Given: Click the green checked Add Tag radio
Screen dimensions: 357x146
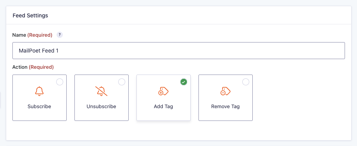Looking at the screenshot, I should (x=184, y=82).
